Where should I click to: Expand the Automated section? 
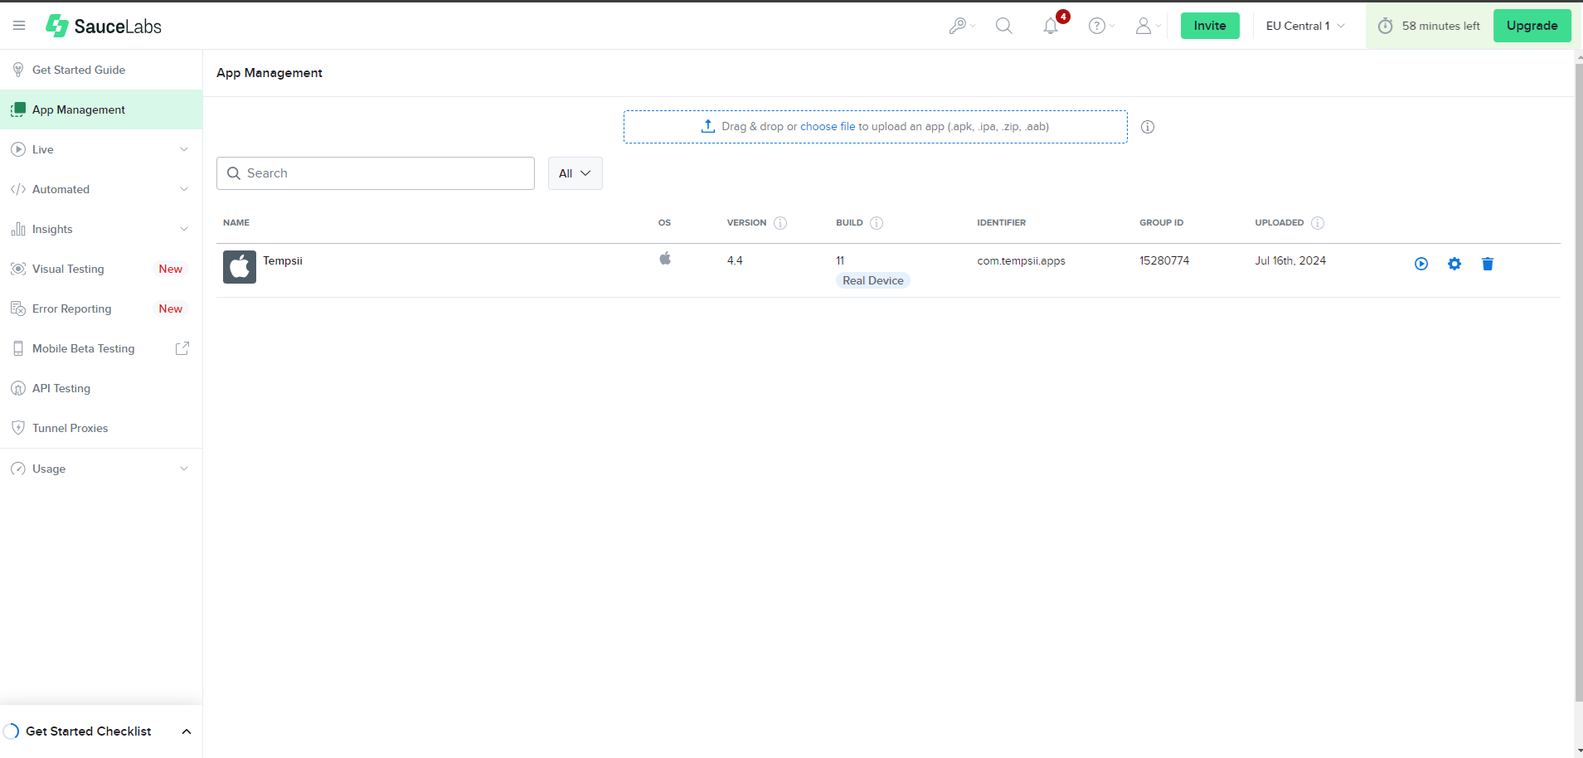(x=101, y=189)
